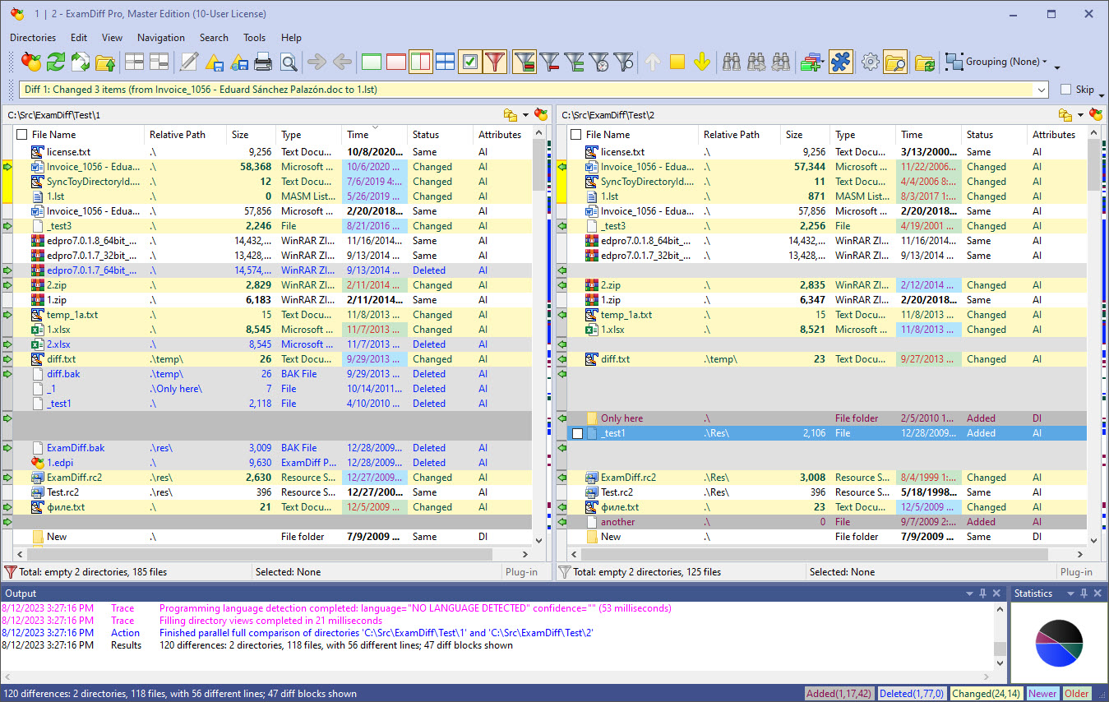Select side-by-side two pane view icon

tap(421, 62)
